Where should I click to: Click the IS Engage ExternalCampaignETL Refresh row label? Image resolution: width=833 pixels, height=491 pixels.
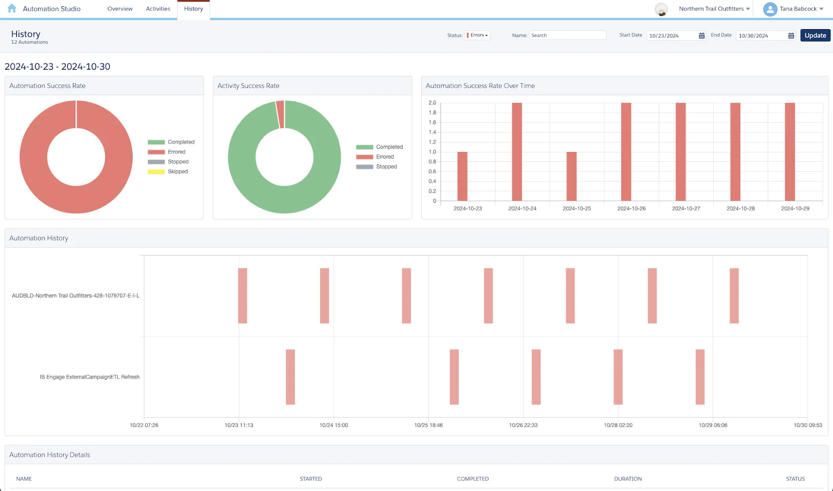click(x=90, y=377)
